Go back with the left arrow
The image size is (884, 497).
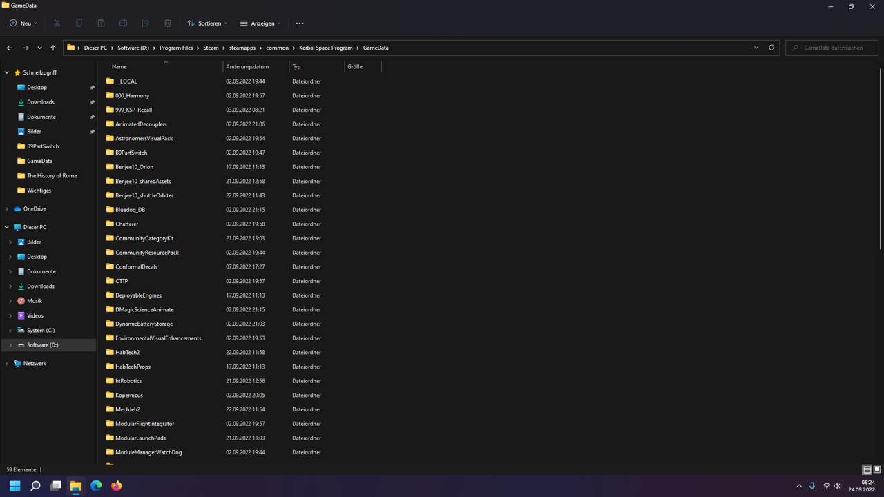pyautogui.click(x=10, y=48)
